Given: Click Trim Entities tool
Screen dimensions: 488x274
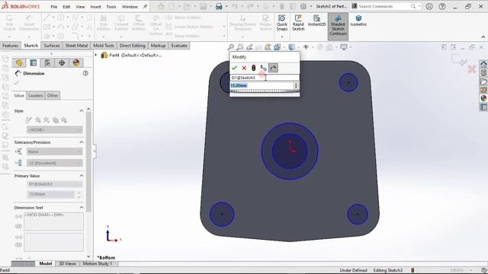Looking at the screenshot, I should [x=104, y=23].
